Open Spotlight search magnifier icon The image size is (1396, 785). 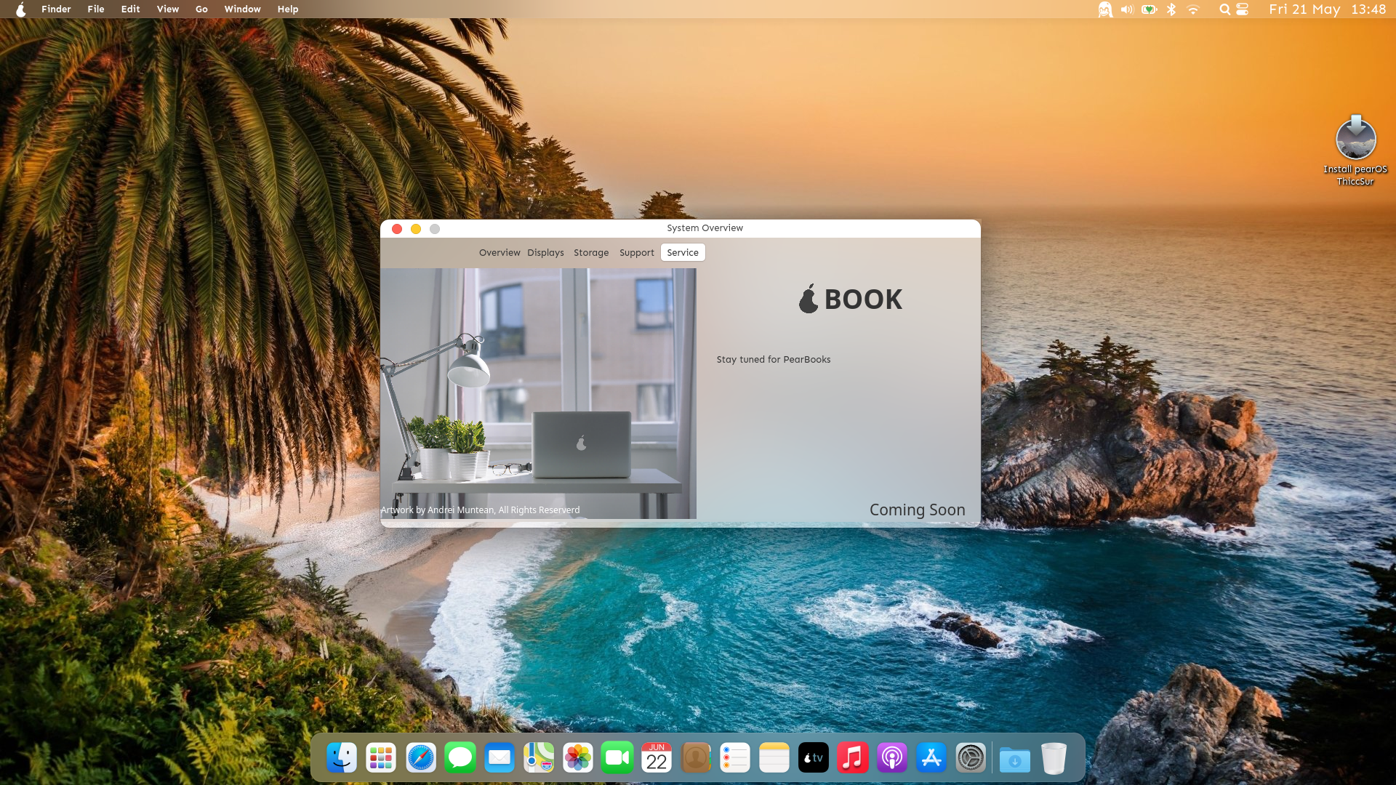(x=1224, y=9)
